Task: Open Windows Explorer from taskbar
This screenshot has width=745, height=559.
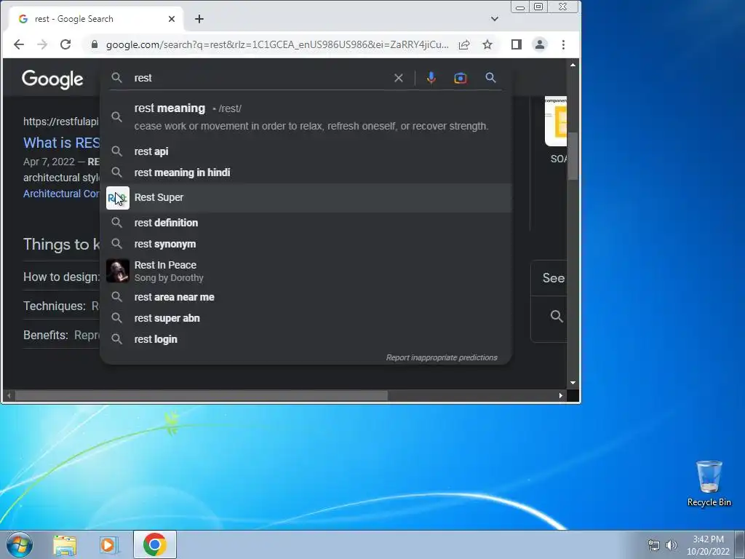Action: click(65, 545)
